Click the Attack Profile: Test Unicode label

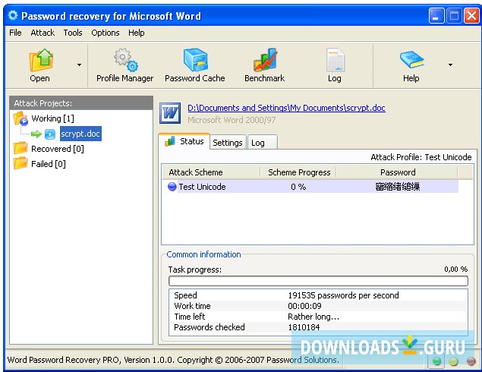(421, 157)
